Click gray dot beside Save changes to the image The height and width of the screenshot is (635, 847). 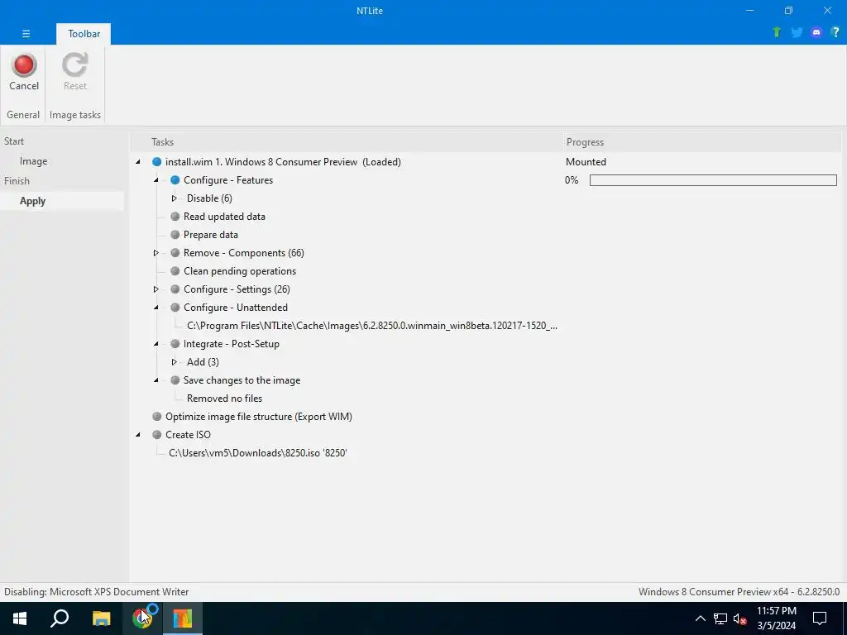(175, 380)
